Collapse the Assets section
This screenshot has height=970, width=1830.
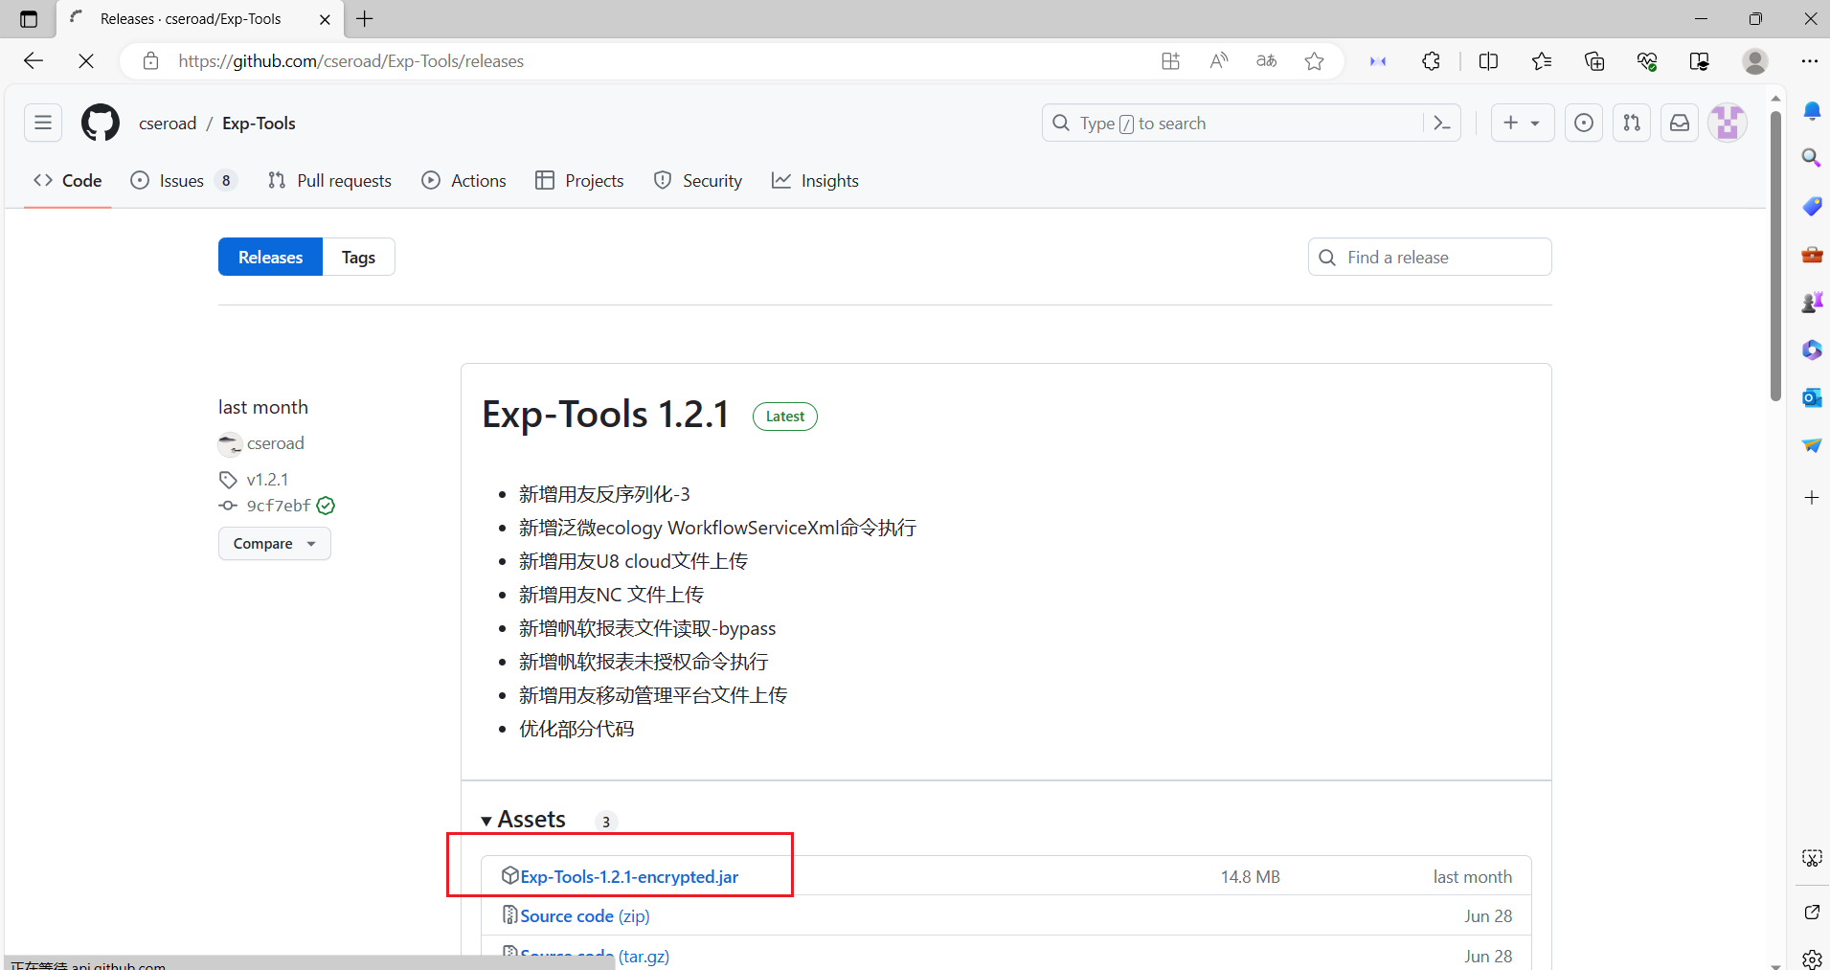(524, 820)
